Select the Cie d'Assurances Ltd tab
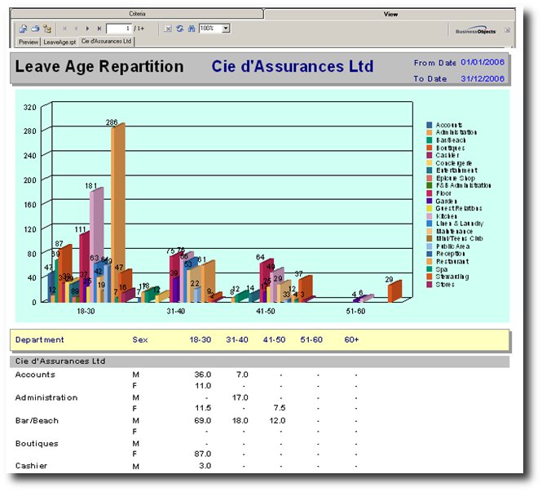 [x=107, y=41]
